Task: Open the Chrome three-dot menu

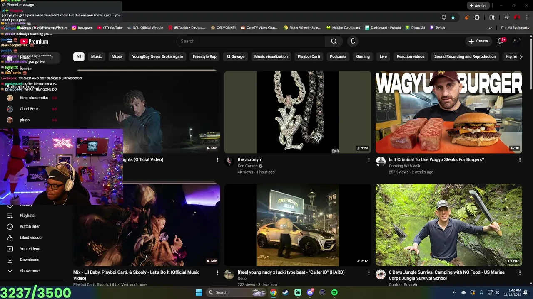Action: pyautogui.click(x=527, y=17)
